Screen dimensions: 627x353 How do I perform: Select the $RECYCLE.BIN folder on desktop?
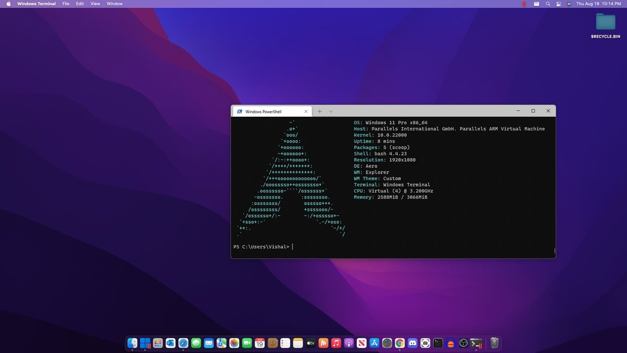click(x=606, y=26)
